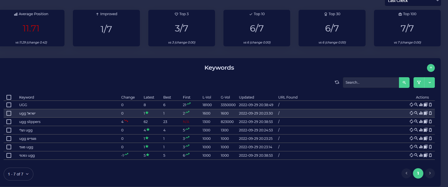Image resolution: width=448 pixels, height=187 pixels.
Task: Delete the ugg slippers keyword
Action: point(430,122)
